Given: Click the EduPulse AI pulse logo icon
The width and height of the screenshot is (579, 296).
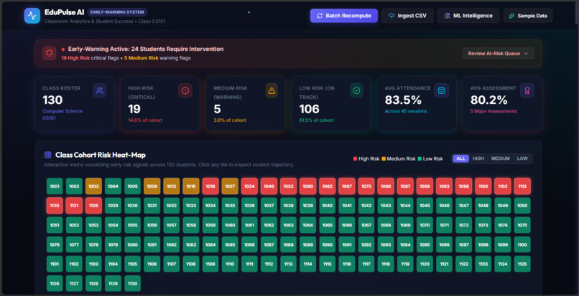Looking at the screenshot, I should 32,16.
